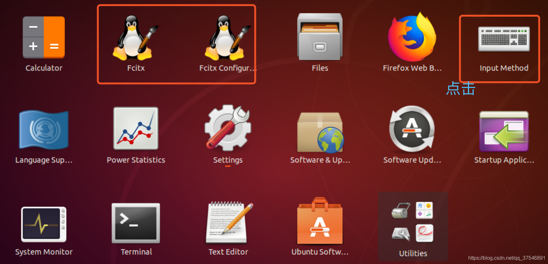
Task: Open the Language Support flag icon
Action: (44, 129)
